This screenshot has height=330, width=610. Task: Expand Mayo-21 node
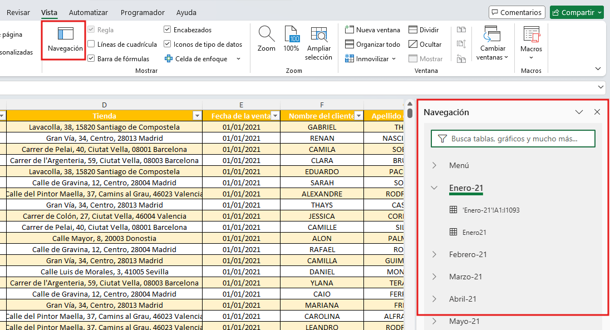pyautogui.click(x=435, y=321)
